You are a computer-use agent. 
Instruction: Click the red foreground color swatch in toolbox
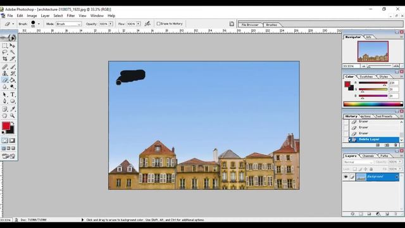click(6, 126)
